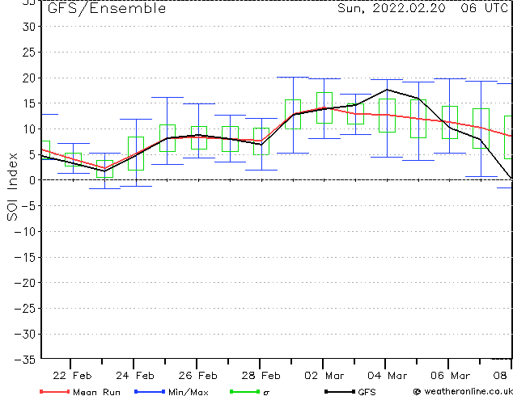Viewport: 513px width, 396px height.
Task: Click the blue 'Min/Max' legend swatch
Action: pyautogui.click(x=150, y=391)
